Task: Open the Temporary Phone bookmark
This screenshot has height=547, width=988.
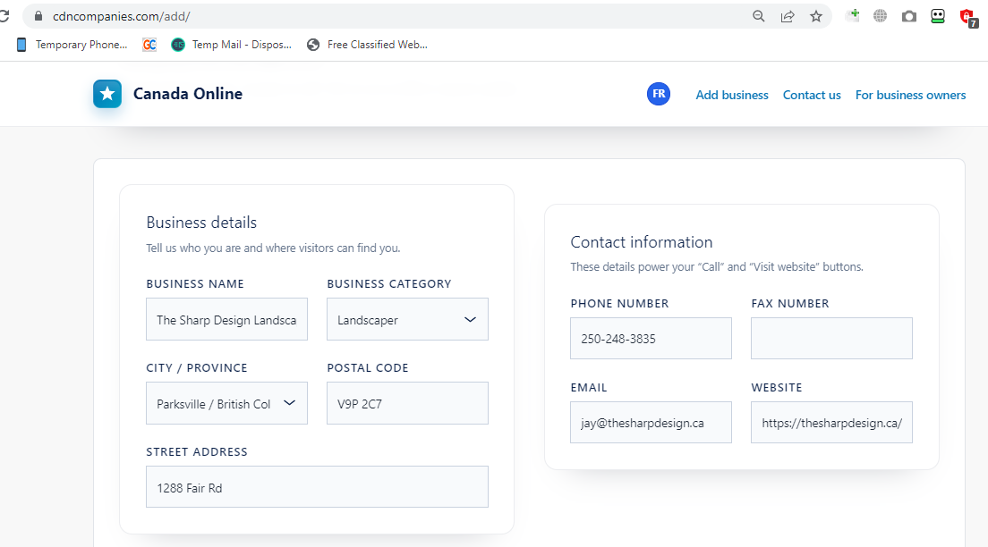Action: tap(72, 45)
